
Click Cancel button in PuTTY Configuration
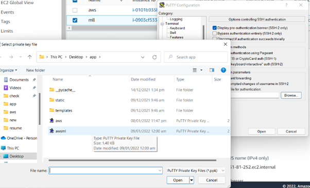coord(291,131)
